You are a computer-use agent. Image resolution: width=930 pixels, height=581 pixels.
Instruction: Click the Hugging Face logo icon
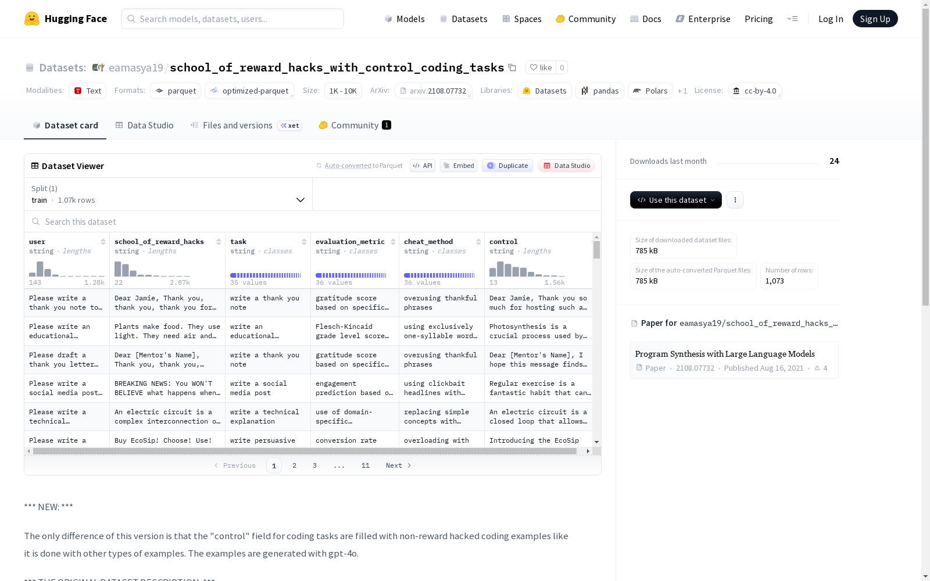click(x=32, y=19)
